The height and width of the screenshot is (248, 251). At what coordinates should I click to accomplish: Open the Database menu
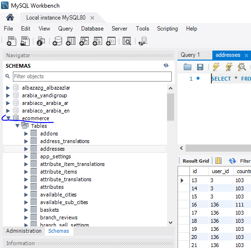tap(93, 29)
